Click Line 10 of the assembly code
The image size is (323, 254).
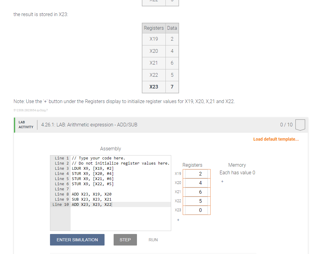tap(91, 204)
